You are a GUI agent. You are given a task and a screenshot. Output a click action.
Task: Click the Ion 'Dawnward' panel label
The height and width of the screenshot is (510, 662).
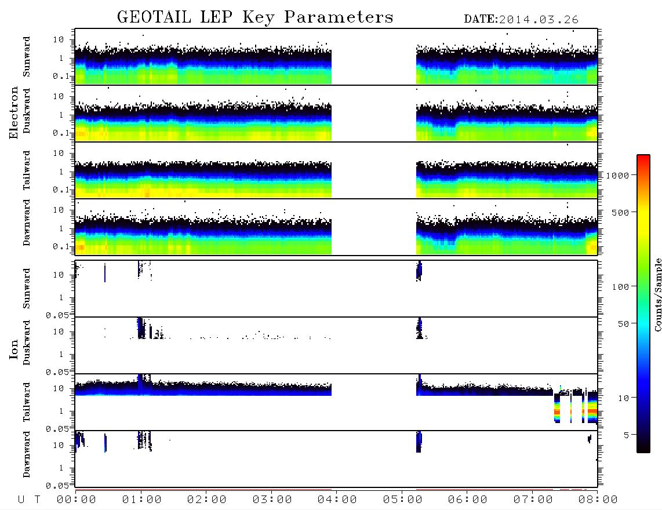(27, 454)
